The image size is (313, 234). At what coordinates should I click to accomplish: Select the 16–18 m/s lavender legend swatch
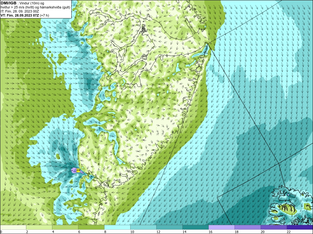coord(222,227)
